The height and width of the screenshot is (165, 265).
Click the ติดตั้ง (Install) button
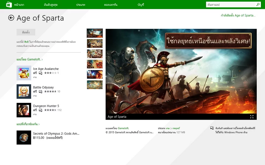26,32
